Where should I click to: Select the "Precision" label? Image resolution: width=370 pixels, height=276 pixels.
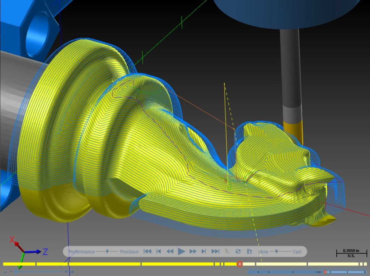(x=129, y=252)
